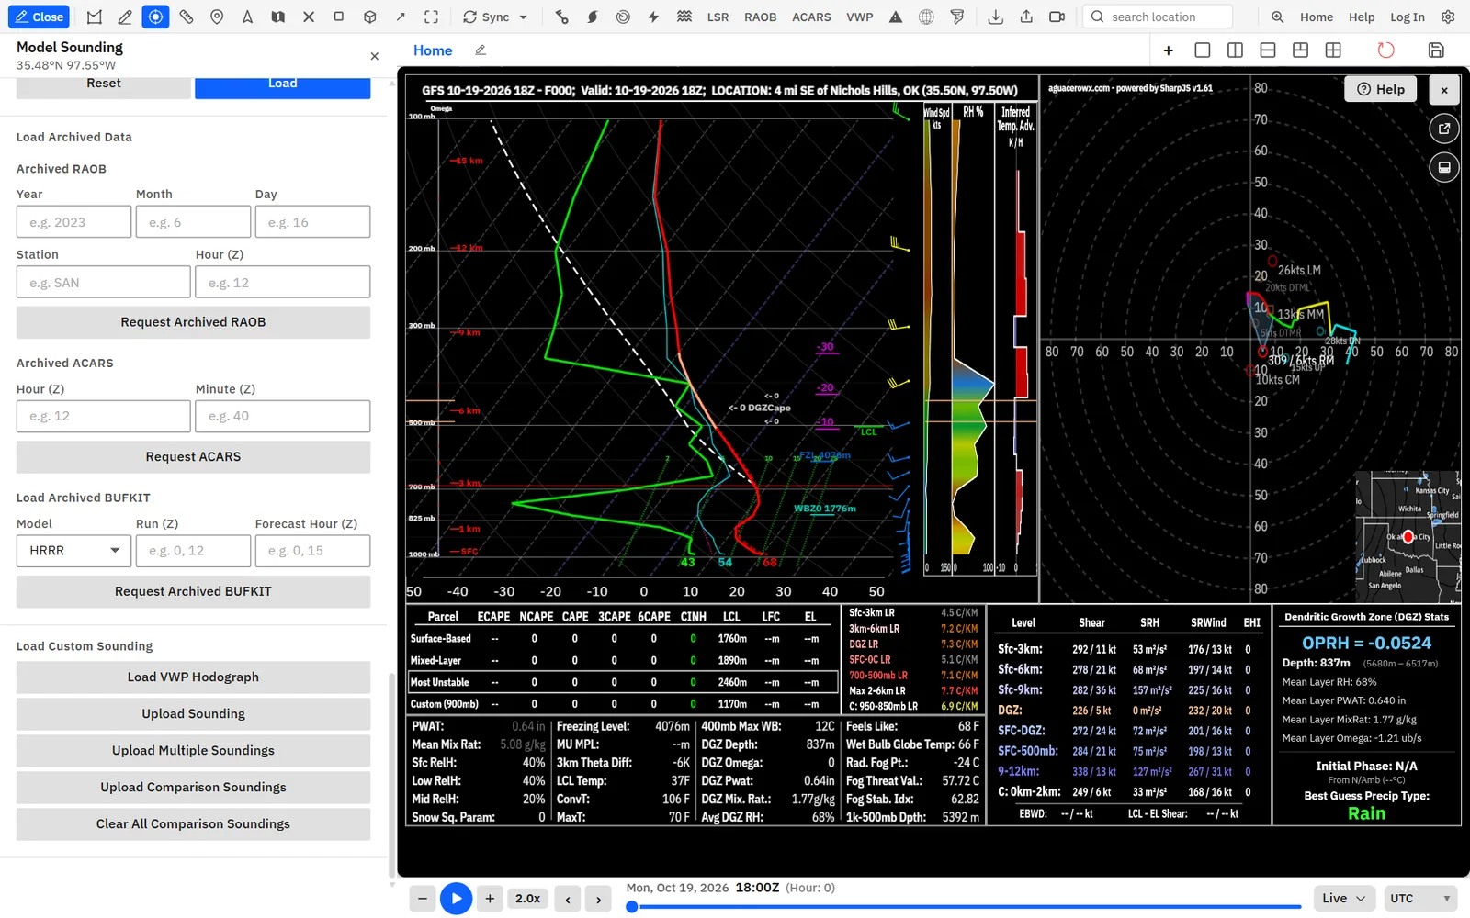
Task: Click Clear All Comparison Soundings
Action: coord(193,824)
